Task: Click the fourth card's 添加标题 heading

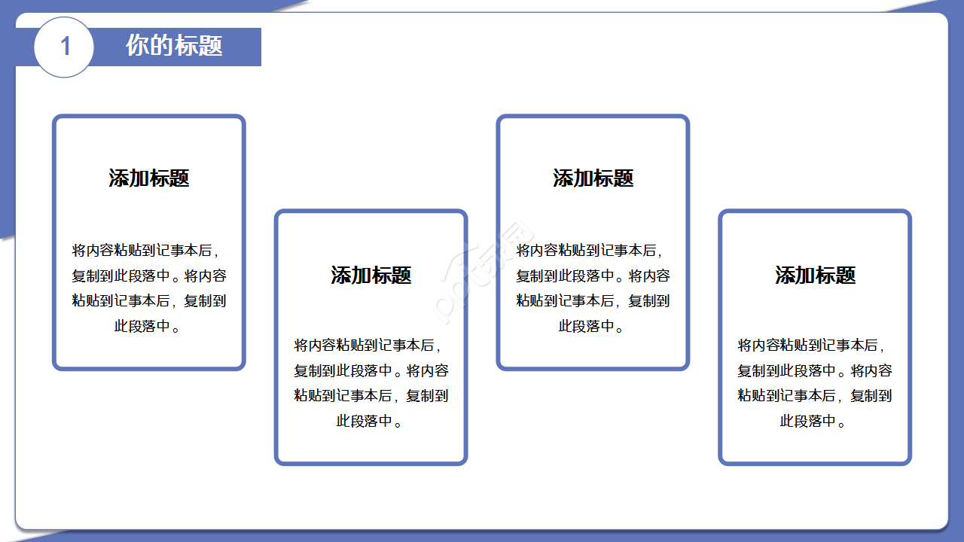Action: [814, 276]
